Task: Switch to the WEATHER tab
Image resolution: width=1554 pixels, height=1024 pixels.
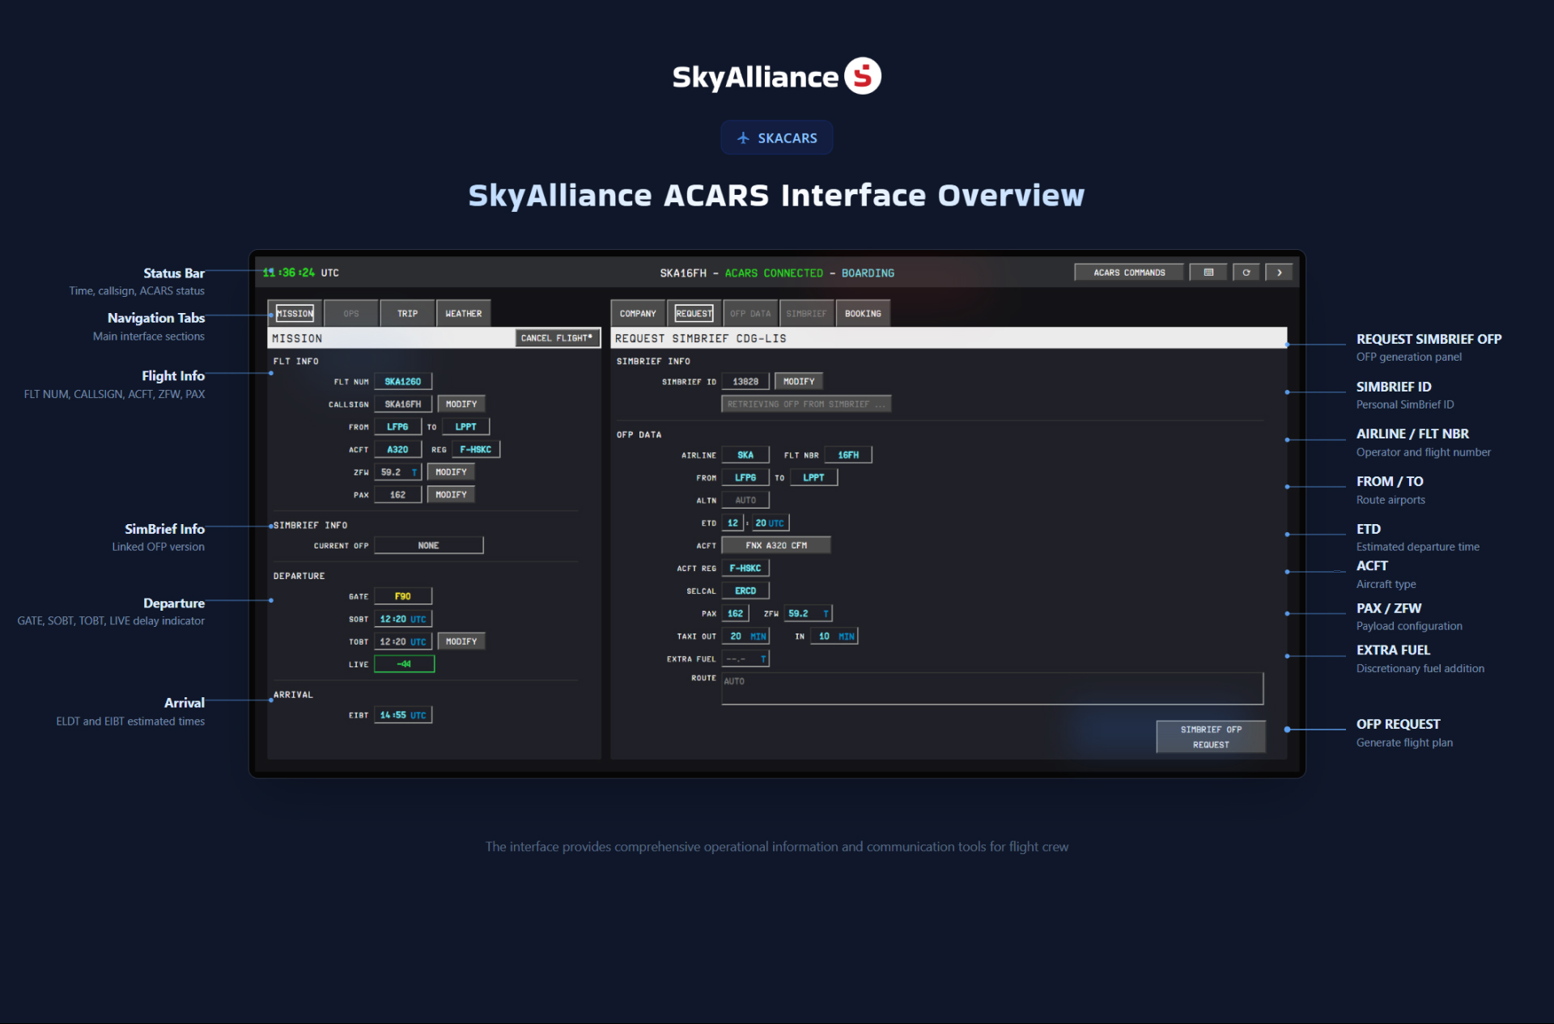Action: (463, 314)
